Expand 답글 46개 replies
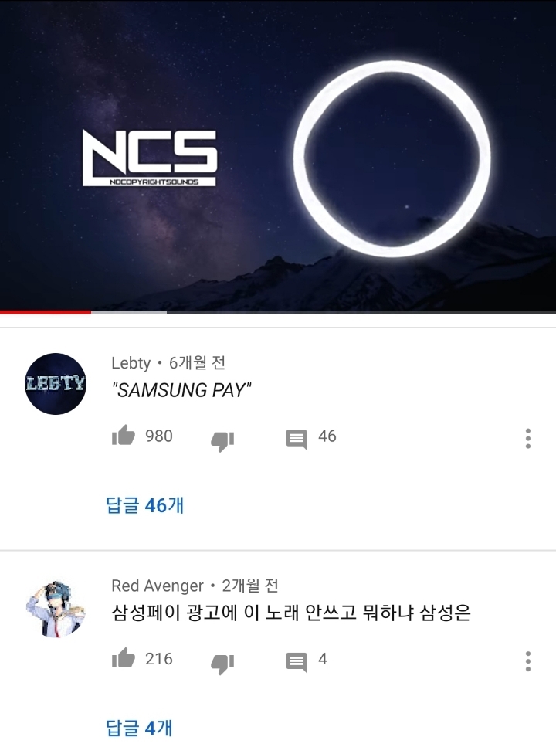 tap(144, 505)
